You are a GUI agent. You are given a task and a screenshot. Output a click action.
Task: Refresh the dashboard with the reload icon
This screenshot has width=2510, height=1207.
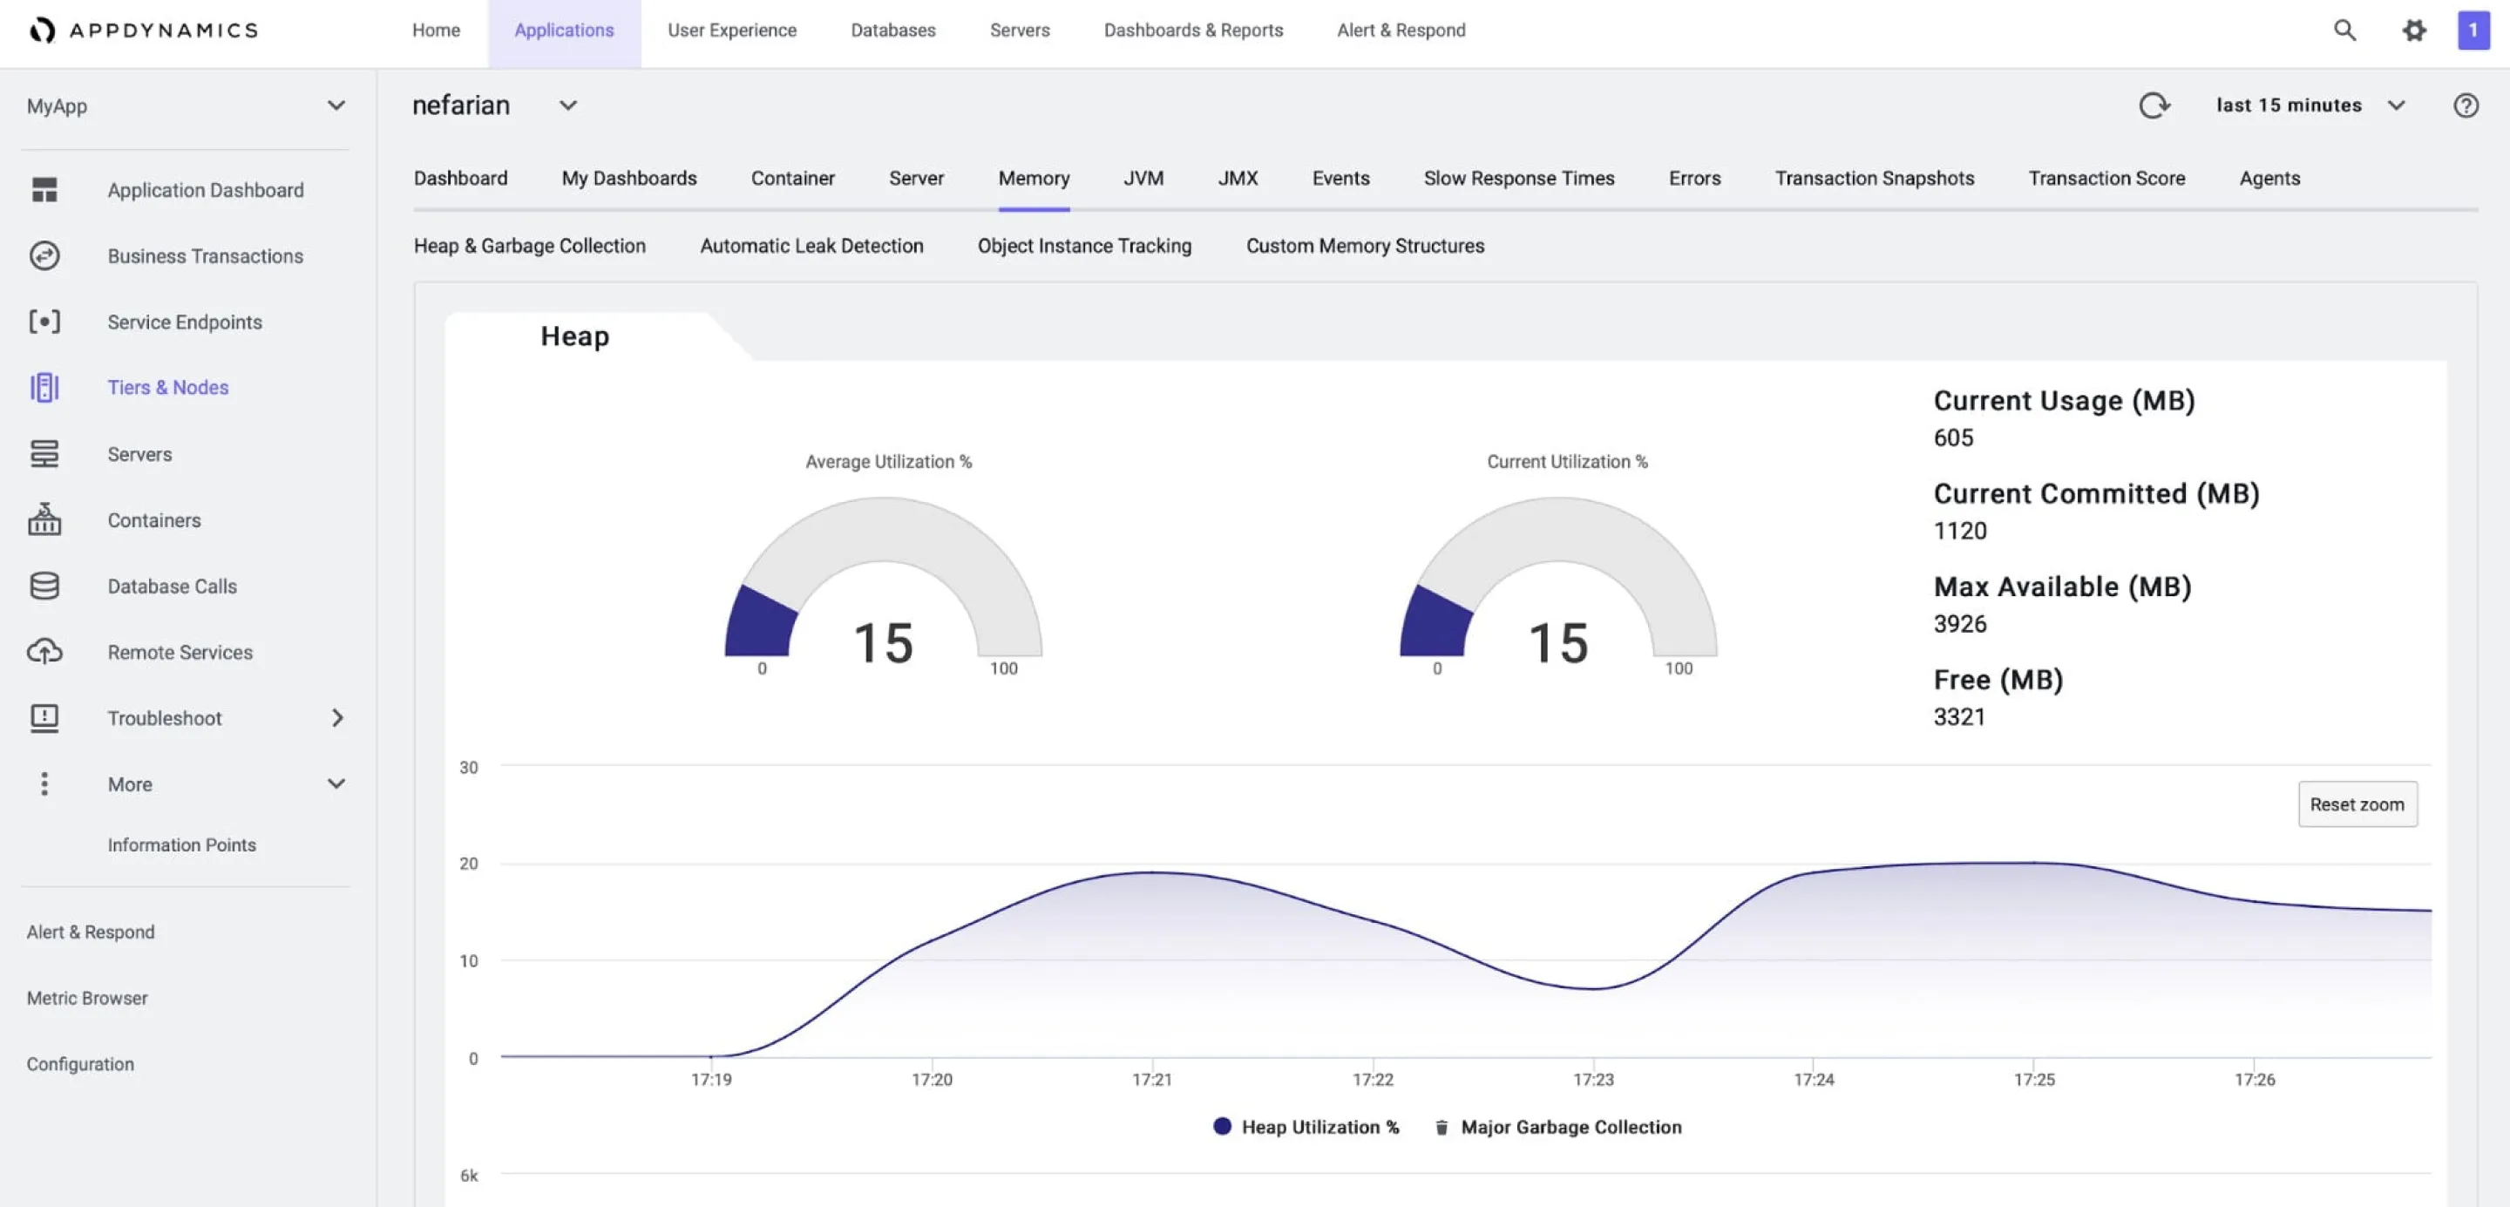click(x=2154, y=105)
